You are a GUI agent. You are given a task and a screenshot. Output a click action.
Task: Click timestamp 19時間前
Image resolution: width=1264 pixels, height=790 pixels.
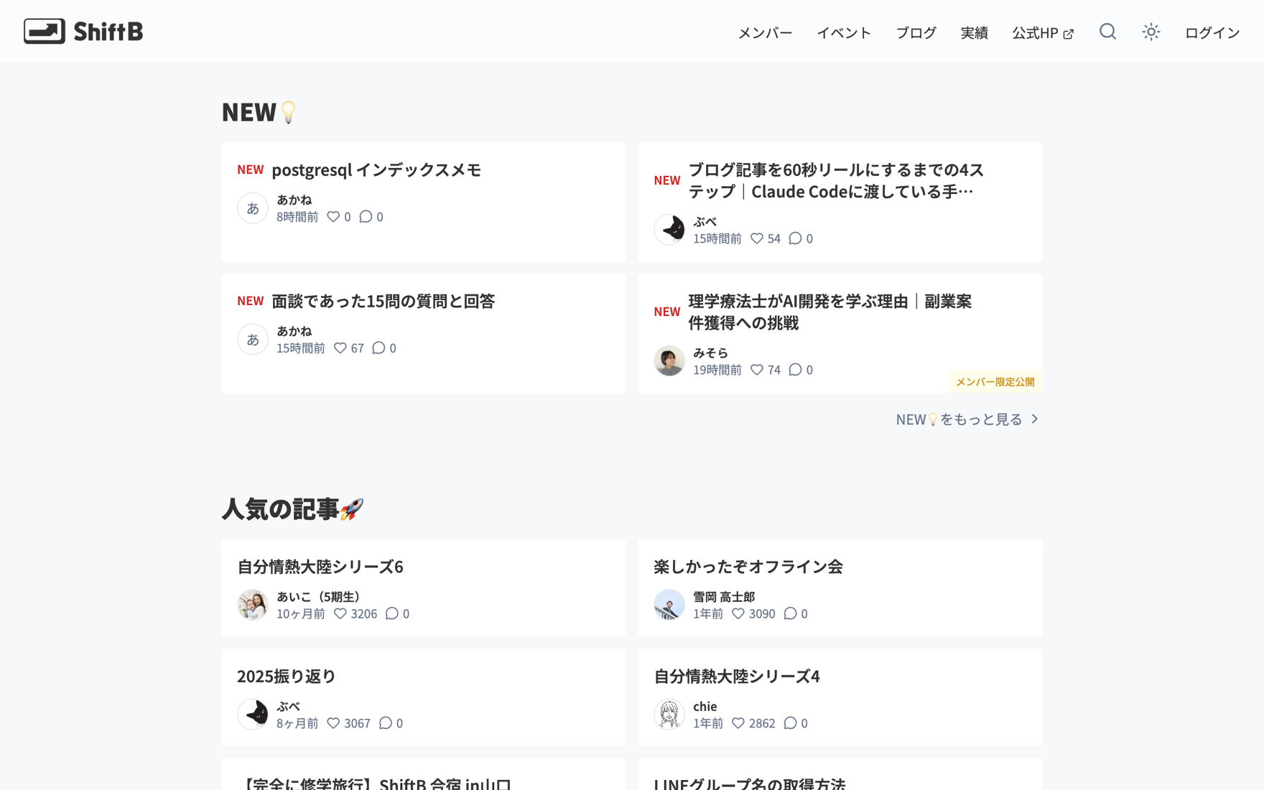(x=717, y=370)
